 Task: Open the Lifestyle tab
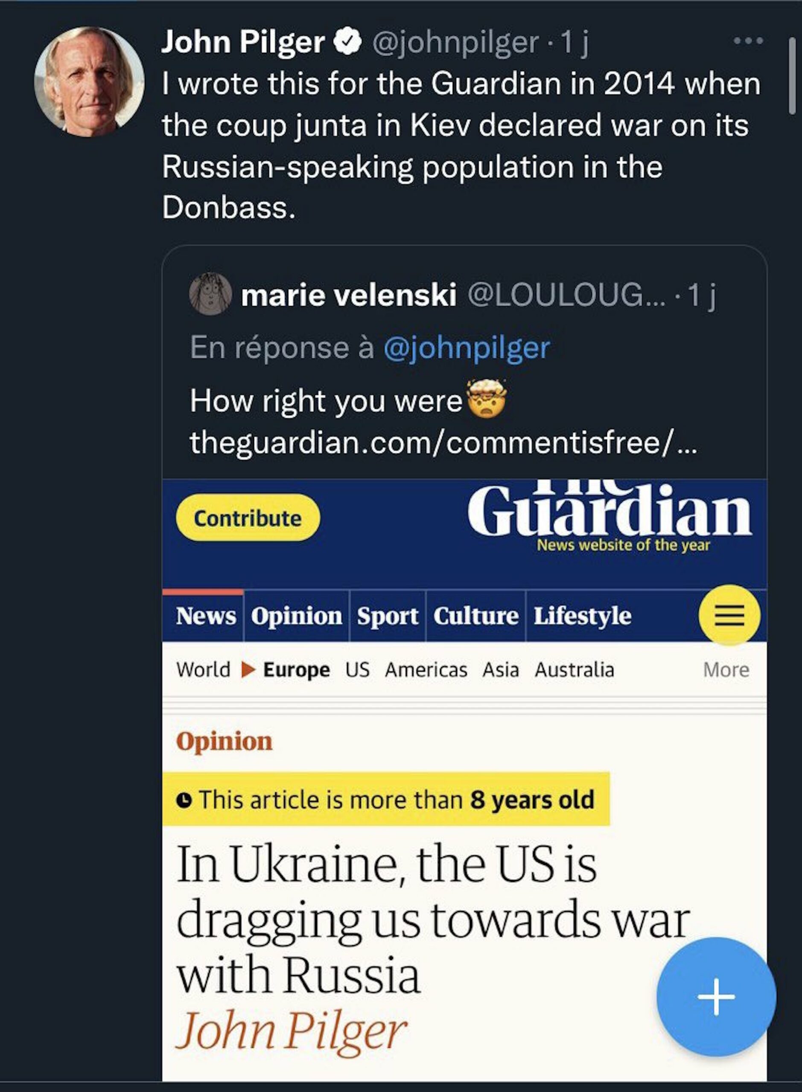pyautogui.click(x=582, y=616)
